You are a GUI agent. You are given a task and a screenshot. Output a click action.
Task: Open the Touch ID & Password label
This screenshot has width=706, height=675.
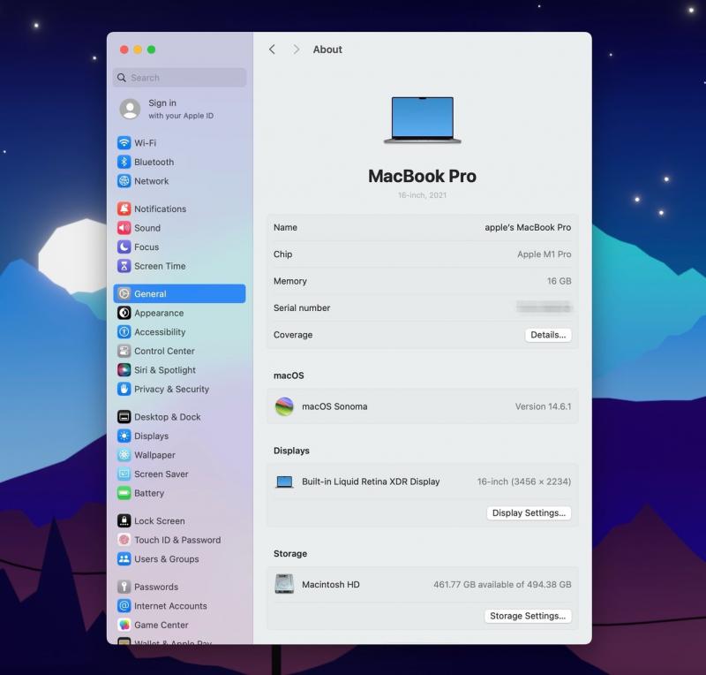[177, 540]
